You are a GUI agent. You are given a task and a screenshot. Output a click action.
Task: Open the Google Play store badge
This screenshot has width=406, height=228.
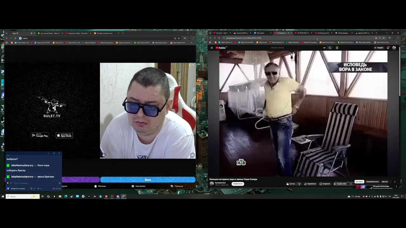click(40, 136)
